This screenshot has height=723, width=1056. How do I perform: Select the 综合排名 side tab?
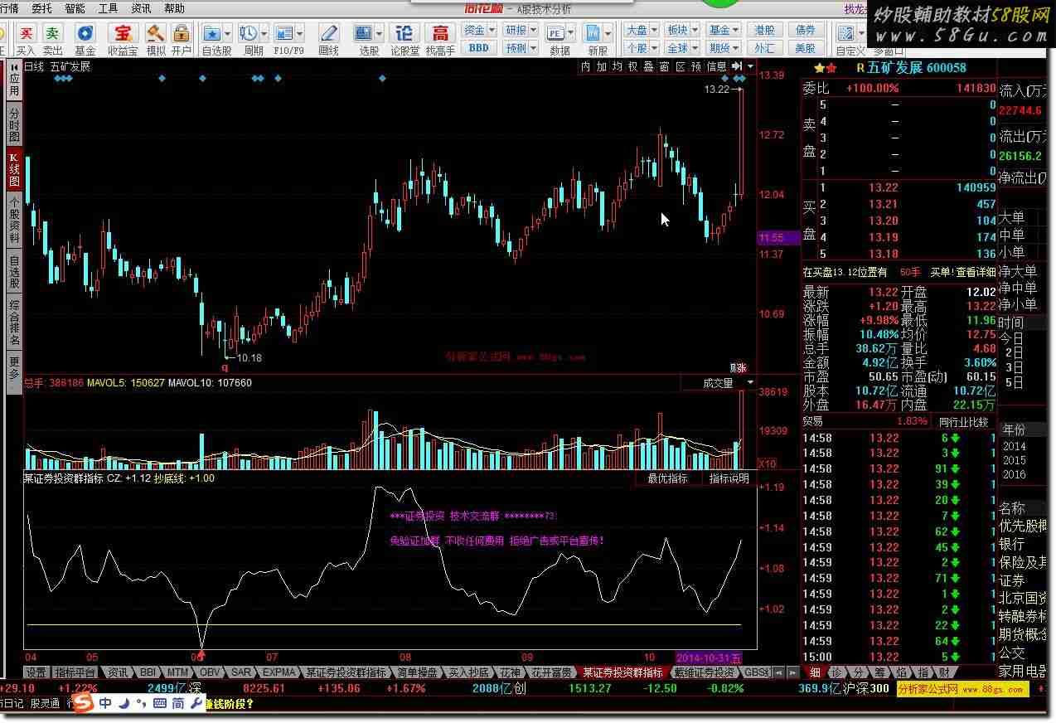click(x=15, y=323)
